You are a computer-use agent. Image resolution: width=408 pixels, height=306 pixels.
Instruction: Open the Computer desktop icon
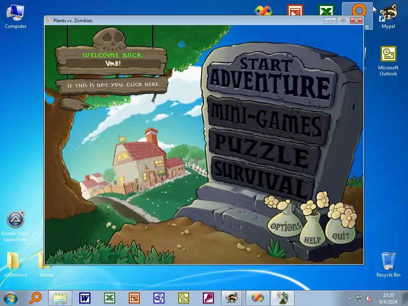(16, 17)
